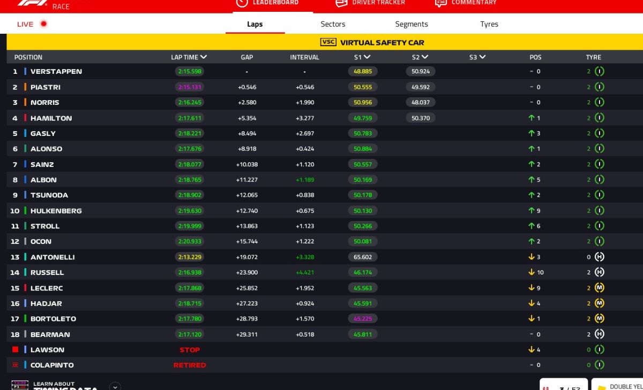The image size is (643, 390).
Task: Open the LAP TIME column dropdown
Action: point(204,57)
